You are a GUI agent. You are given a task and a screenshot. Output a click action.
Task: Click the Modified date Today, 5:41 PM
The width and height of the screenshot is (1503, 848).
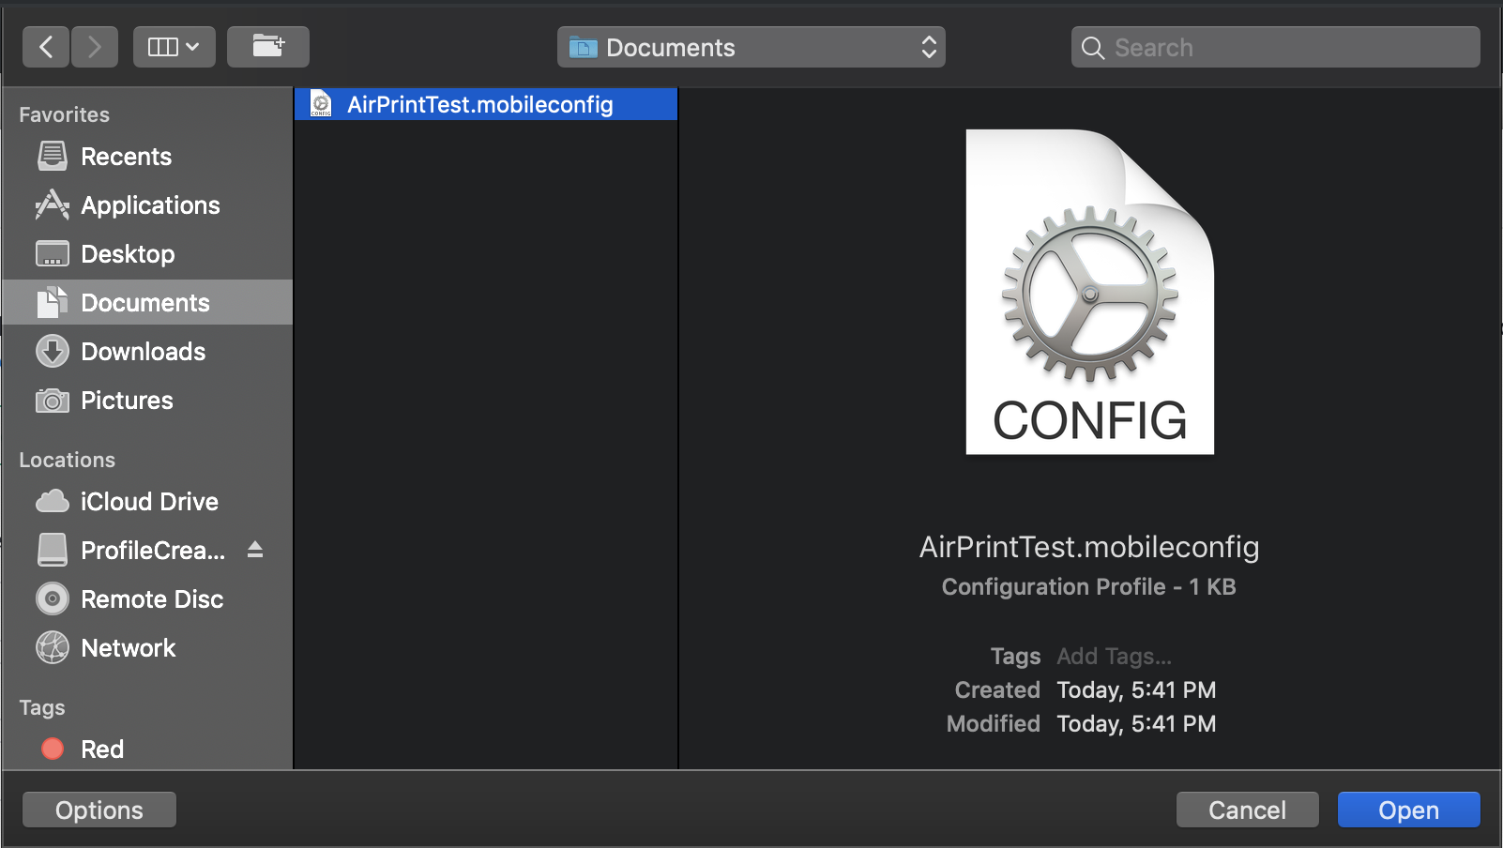tap(1136, 724)
